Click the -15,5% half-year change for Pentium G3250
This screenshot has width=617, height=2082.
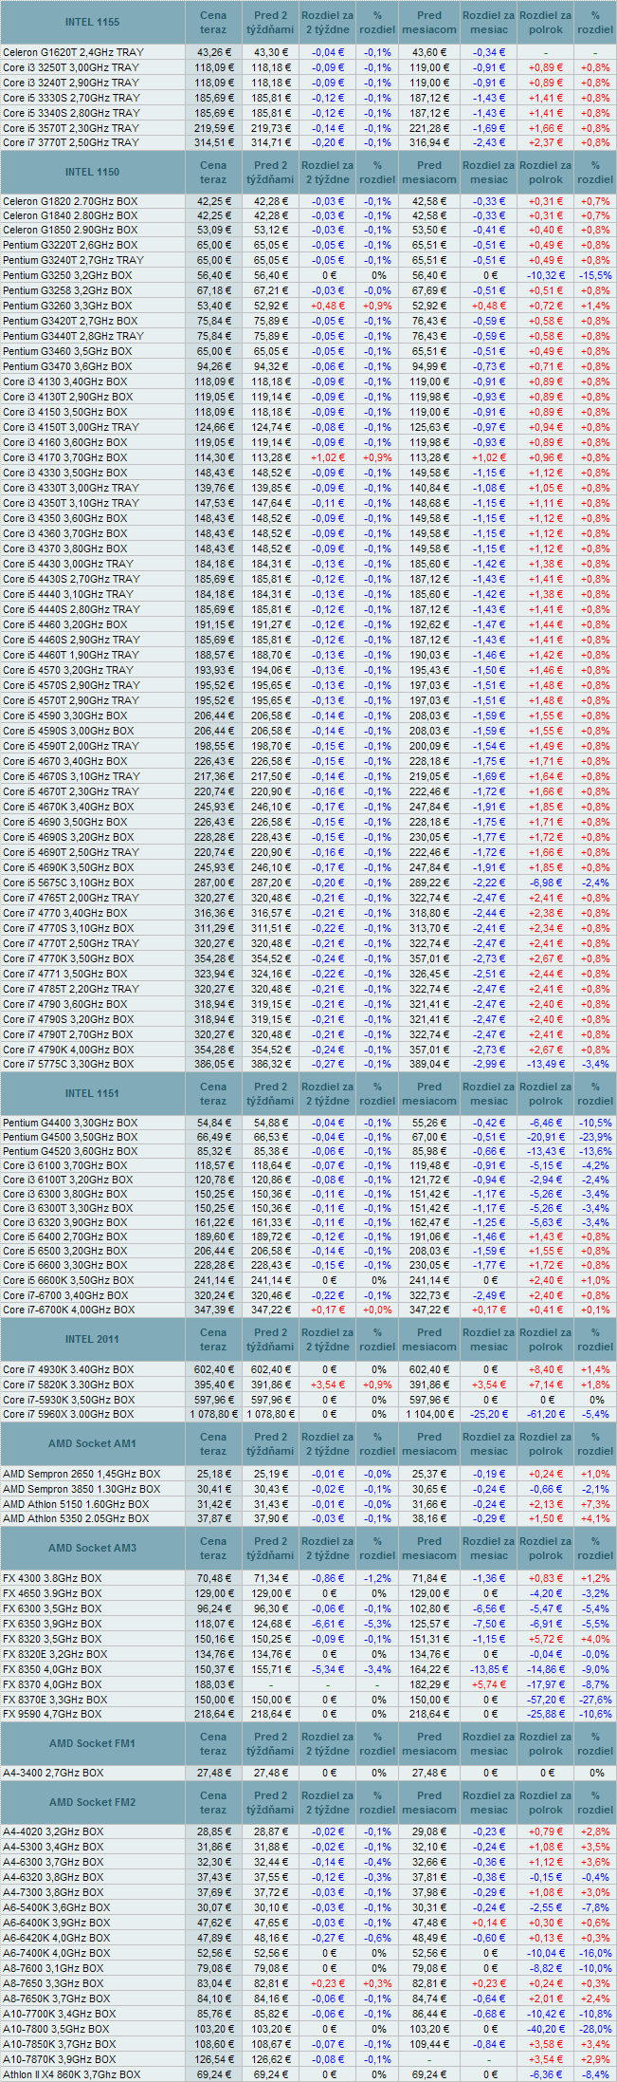click(595, 275)
